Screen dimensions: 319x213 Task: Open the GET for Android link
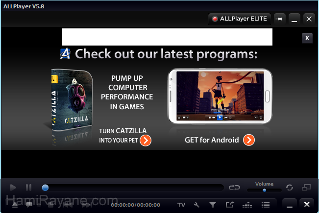[x=212, y=140]
